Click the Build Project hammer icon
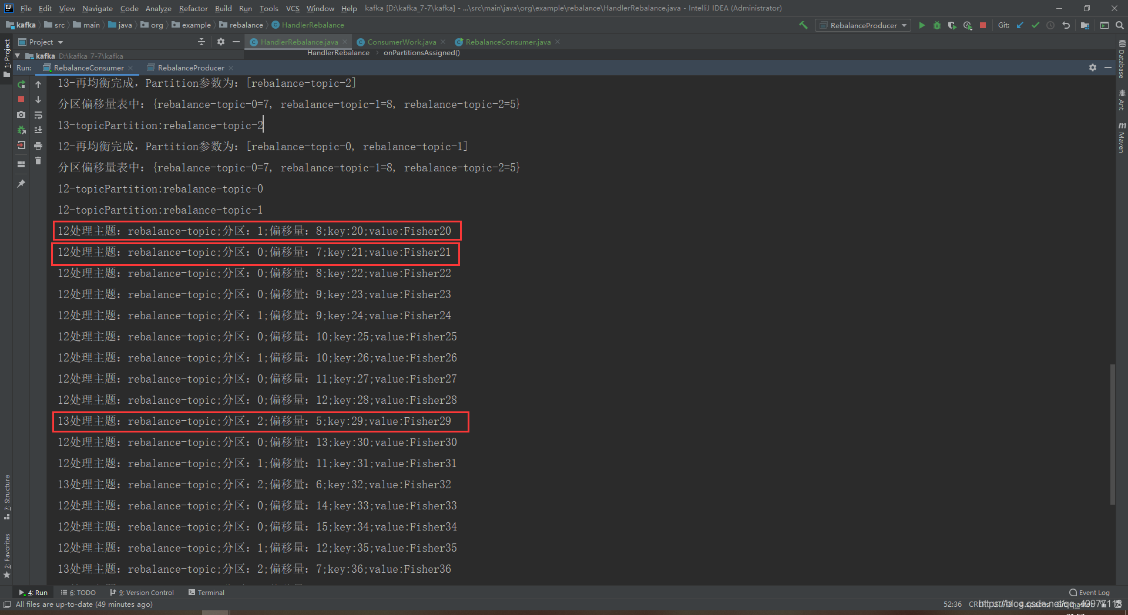Viewport: 1128px width, 615px height. (803, 25)
